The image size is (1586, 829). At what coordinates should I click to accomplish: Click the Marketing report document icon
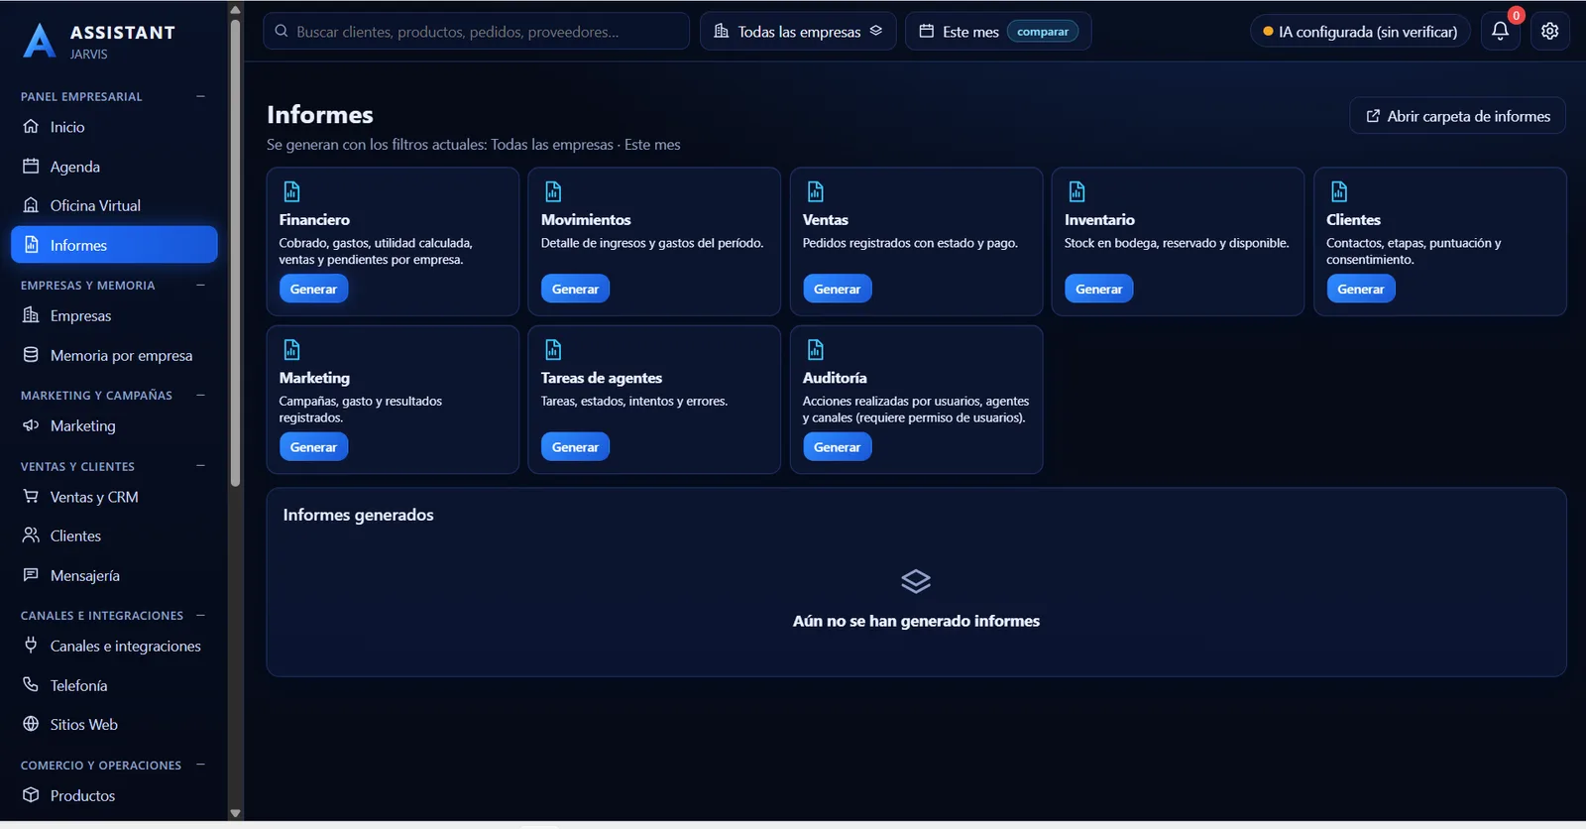click(x=291, y=349)
